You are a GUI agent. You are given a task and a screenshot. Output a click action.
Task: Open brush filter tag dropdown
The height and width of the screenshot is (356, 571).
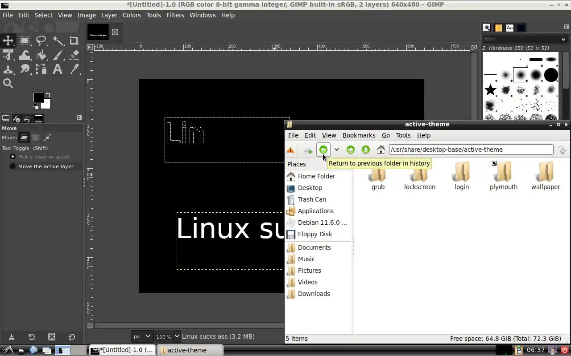563,39
